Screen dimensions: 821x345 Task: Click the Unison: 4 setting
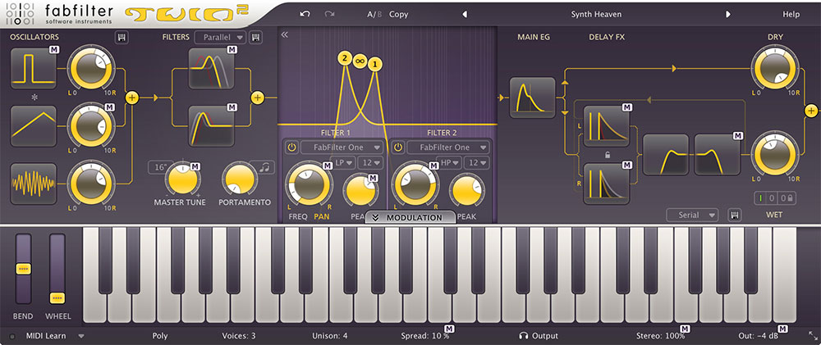[330, 336]
